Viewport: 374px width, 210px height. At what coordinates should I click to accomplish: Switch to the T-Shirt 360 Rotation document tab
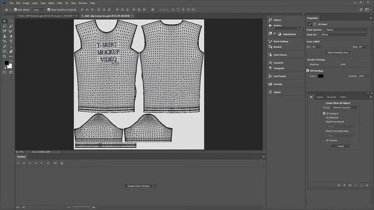pyautogui.click(x=46, y=16)
